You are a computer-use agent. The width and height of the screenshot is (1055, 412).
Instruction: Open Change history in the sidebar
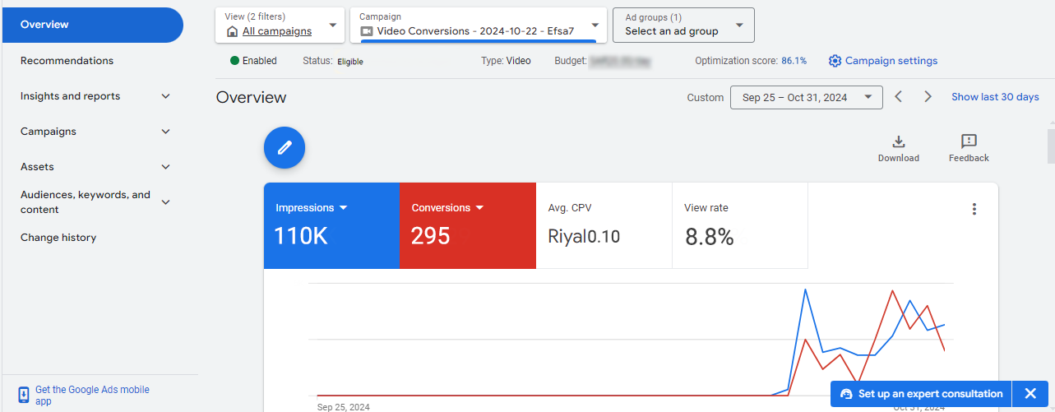click(58, 238)
